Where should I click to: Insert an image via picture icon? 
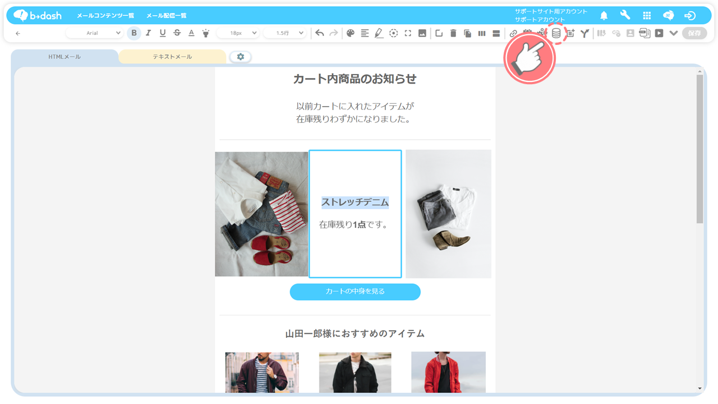point(422,33)
